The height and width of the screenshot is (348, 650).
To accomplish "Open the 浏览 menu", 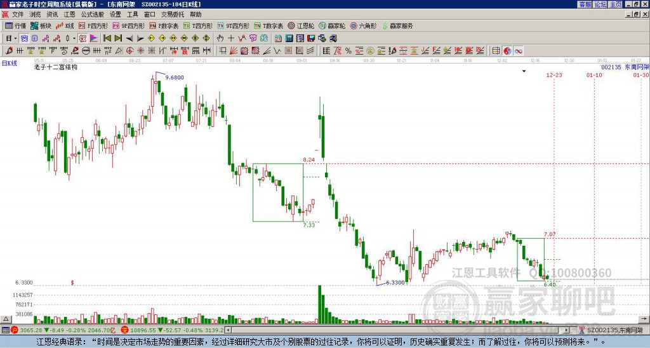I will (36, 15).
